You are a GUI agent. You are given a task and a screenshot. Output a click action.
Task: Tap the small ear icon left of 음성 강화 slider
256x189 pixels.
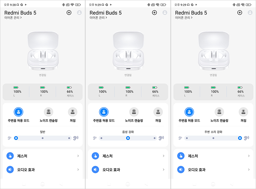pyautogui.click(x=95, y=138)
